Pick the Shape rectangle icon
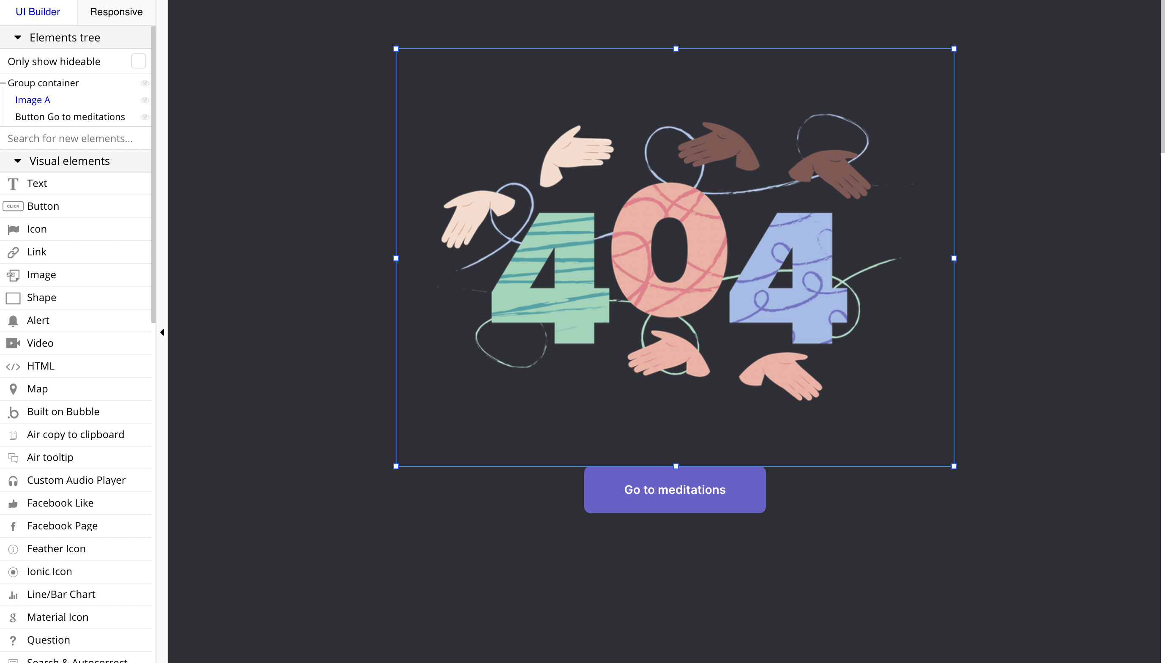The image size is (1165, 663). pos(13,298)
